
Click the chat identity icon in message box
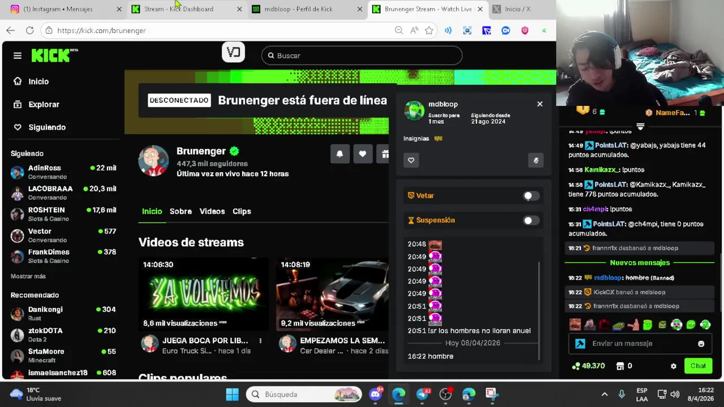580,344
